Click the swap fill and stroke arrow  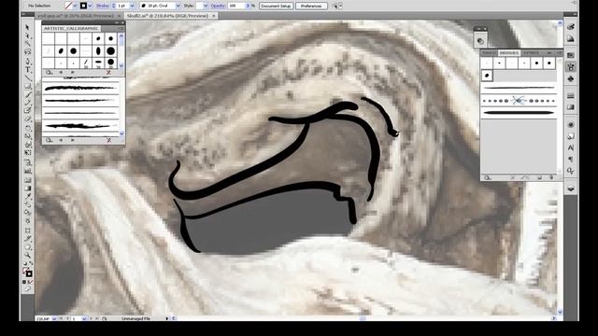(31, 263)
